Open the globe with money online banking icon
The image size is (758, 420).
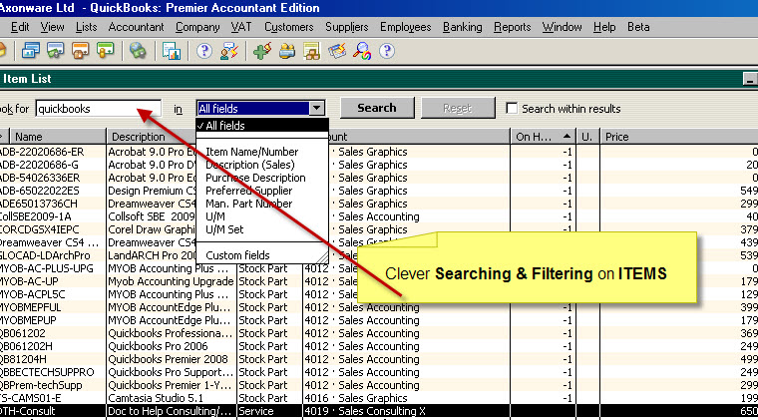[x=138, y=51]
